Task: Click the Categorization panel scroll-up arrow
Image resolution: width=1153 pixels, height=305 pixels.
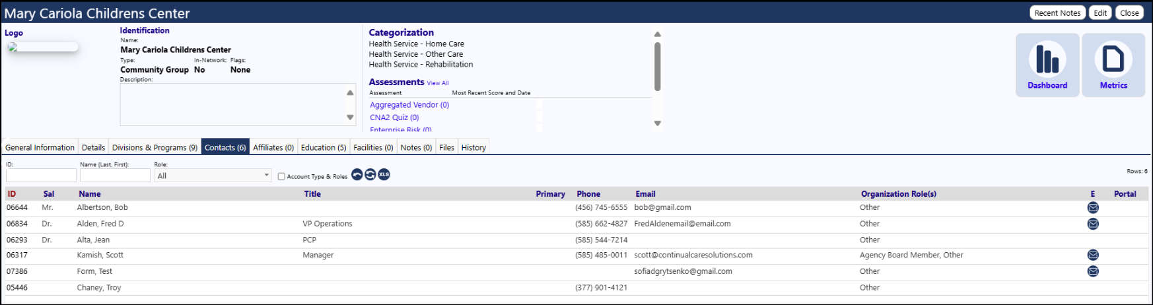Action: [657, 34]
